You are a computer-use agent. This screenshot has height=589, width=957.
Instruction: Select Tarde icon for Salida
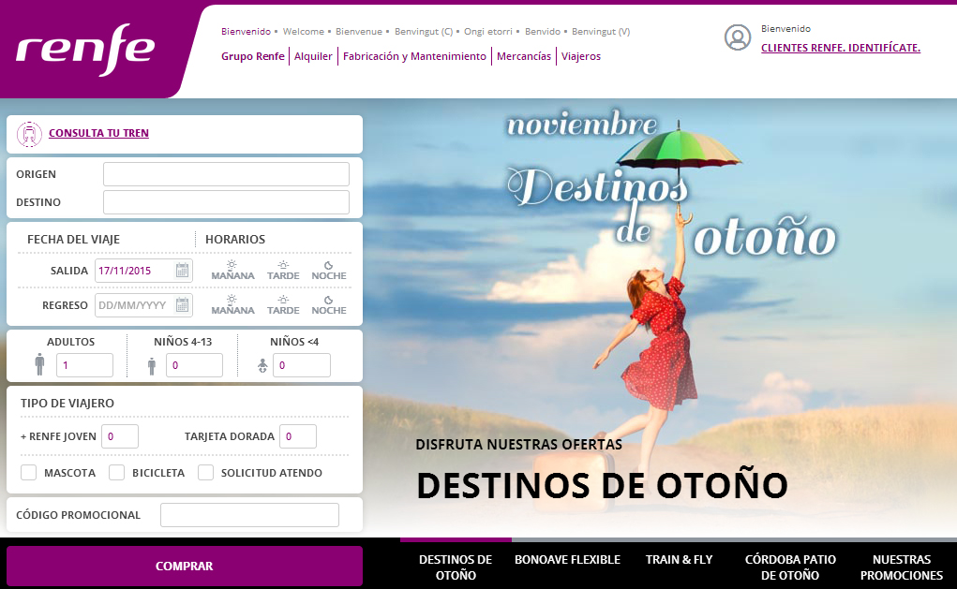(x=283, y=266)
